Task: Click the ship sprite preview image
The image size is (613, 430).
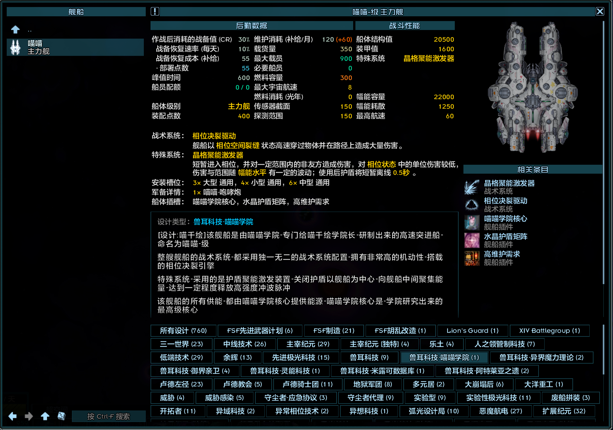Action: coord(532,87)
